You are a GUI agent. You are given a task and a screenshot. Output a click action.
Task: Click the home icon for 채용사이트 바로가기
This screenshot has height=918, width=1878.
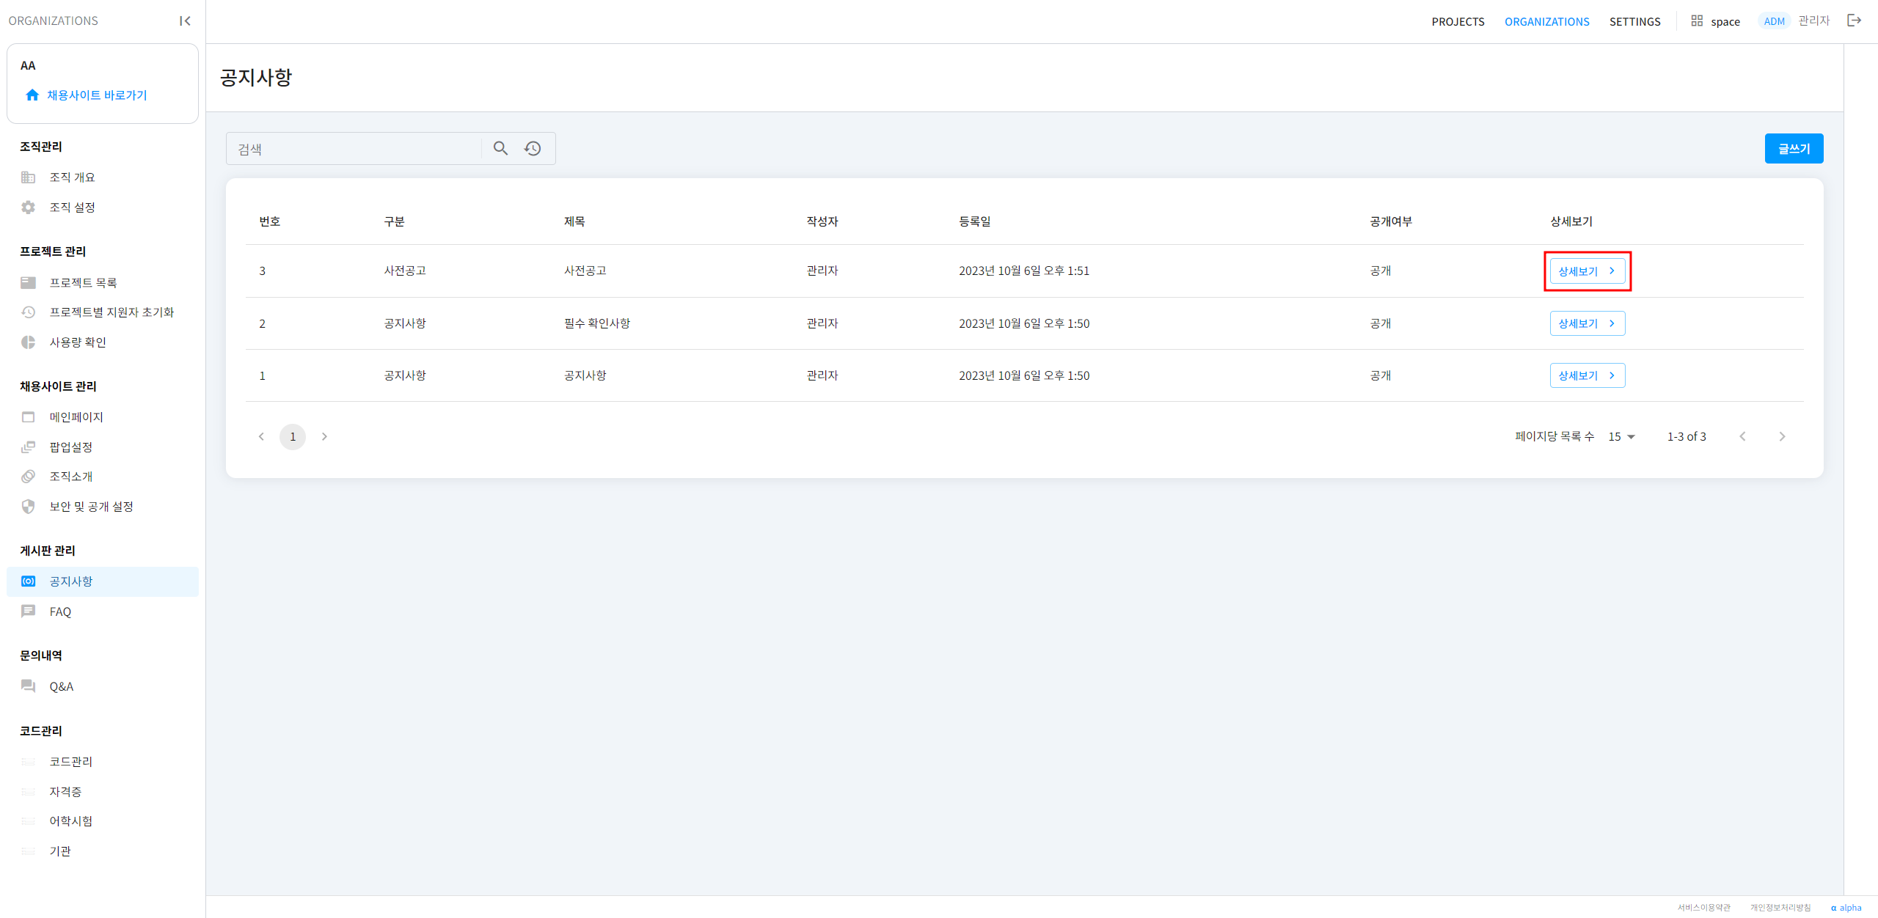click(32, 95)
